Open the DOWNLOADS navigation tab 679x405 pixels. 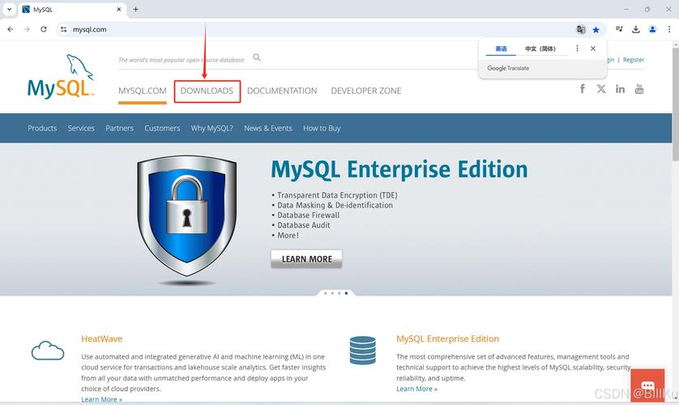[207, 91]
